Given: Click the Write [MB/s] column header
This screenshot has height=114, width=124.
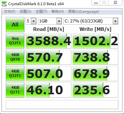Looking at the screenshot, I should 95,29.
